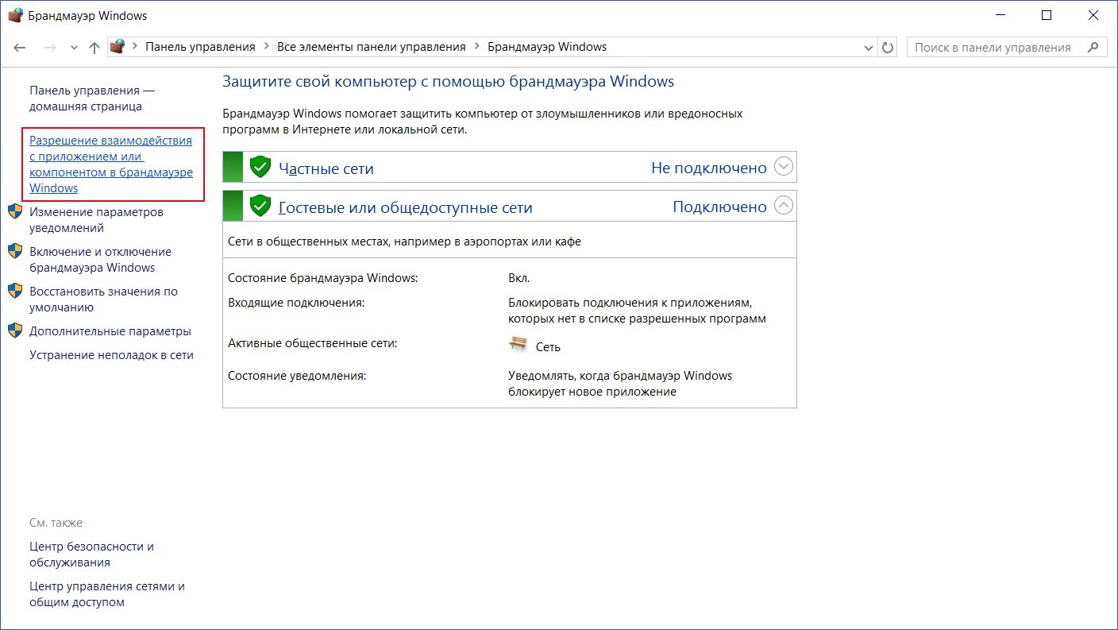Open Дополнительные параметры
This screenshot has height=630, width=1118.
click(110, 331)
